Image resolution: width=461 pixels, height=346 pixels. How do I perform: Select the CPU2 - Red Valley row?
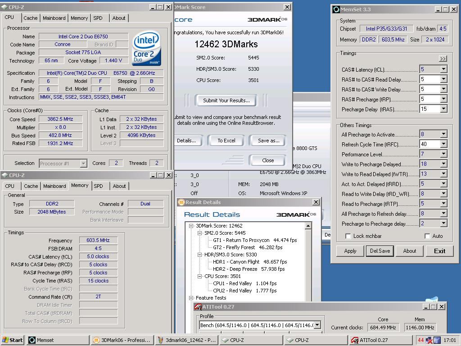pos(244,291)
